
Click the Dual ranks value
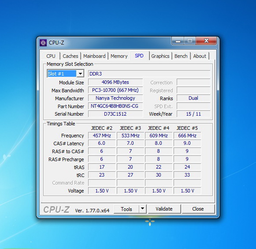coord(193,98)
